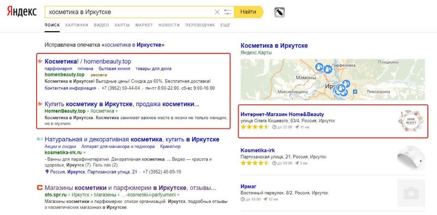Click the Найти search button
The height and width of the screenshot is (215, 437).
[x=249, y=12]
